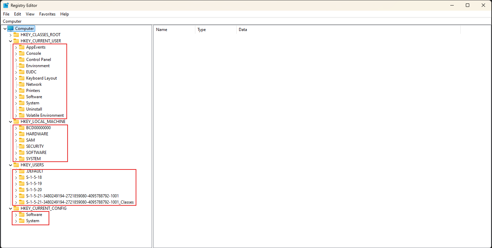Expand the S-1-5-18 key chevron
The height and width of the screenshot is (248, 492).
tap(16, 177)
